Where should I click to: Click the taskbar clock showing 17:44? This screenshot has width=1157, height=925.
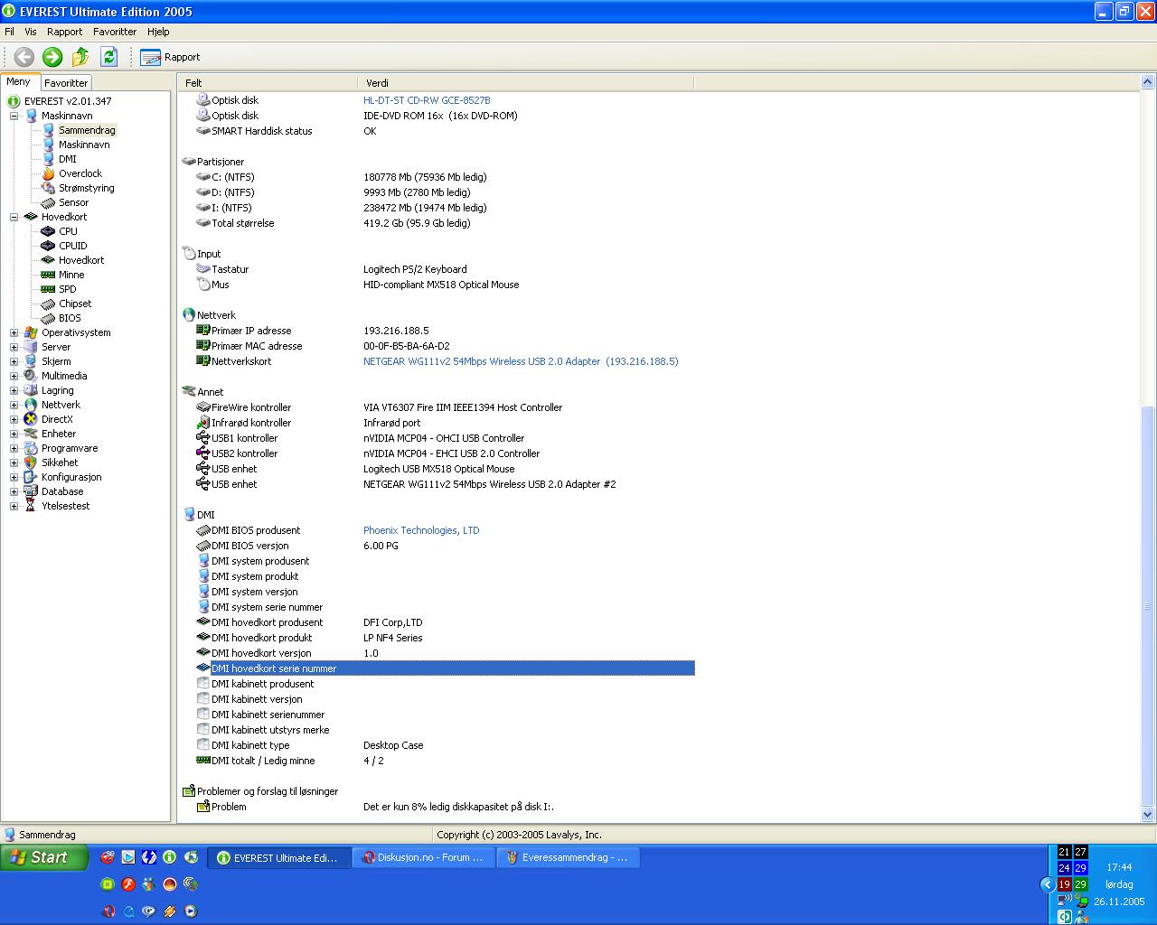pos(1119,867)
